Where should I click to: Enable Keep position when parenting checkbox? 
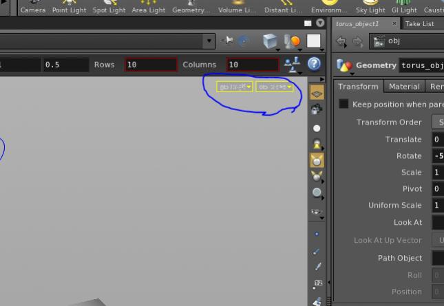343,104
